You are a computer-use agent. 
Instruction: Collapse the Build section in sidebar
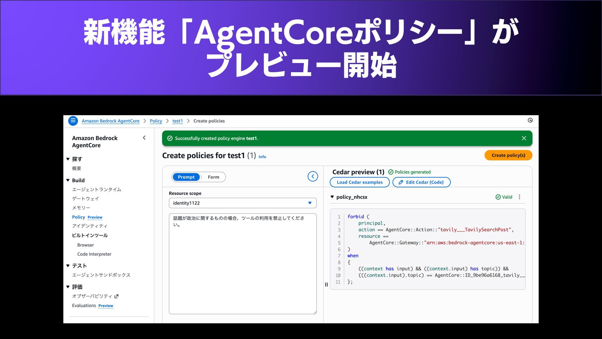[x=68, y=180]
